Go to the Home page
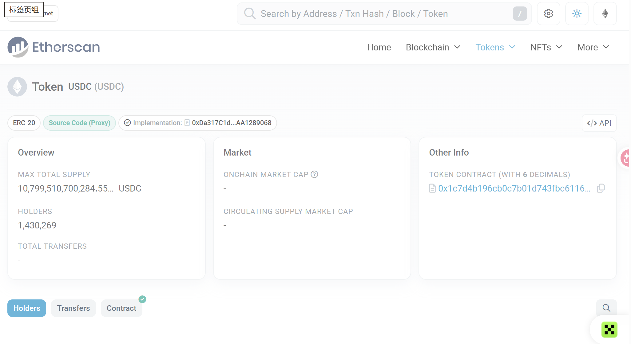The width and height of the screenshot is (631, 344). click(379, 47)
